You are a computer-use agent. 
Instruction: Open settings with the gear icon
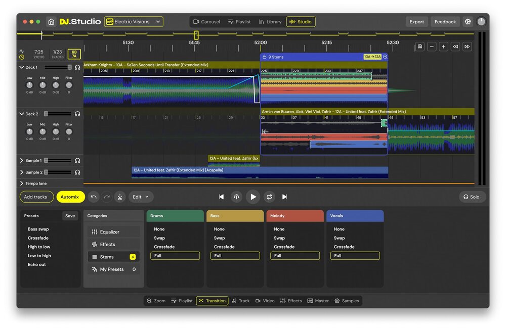468,22
